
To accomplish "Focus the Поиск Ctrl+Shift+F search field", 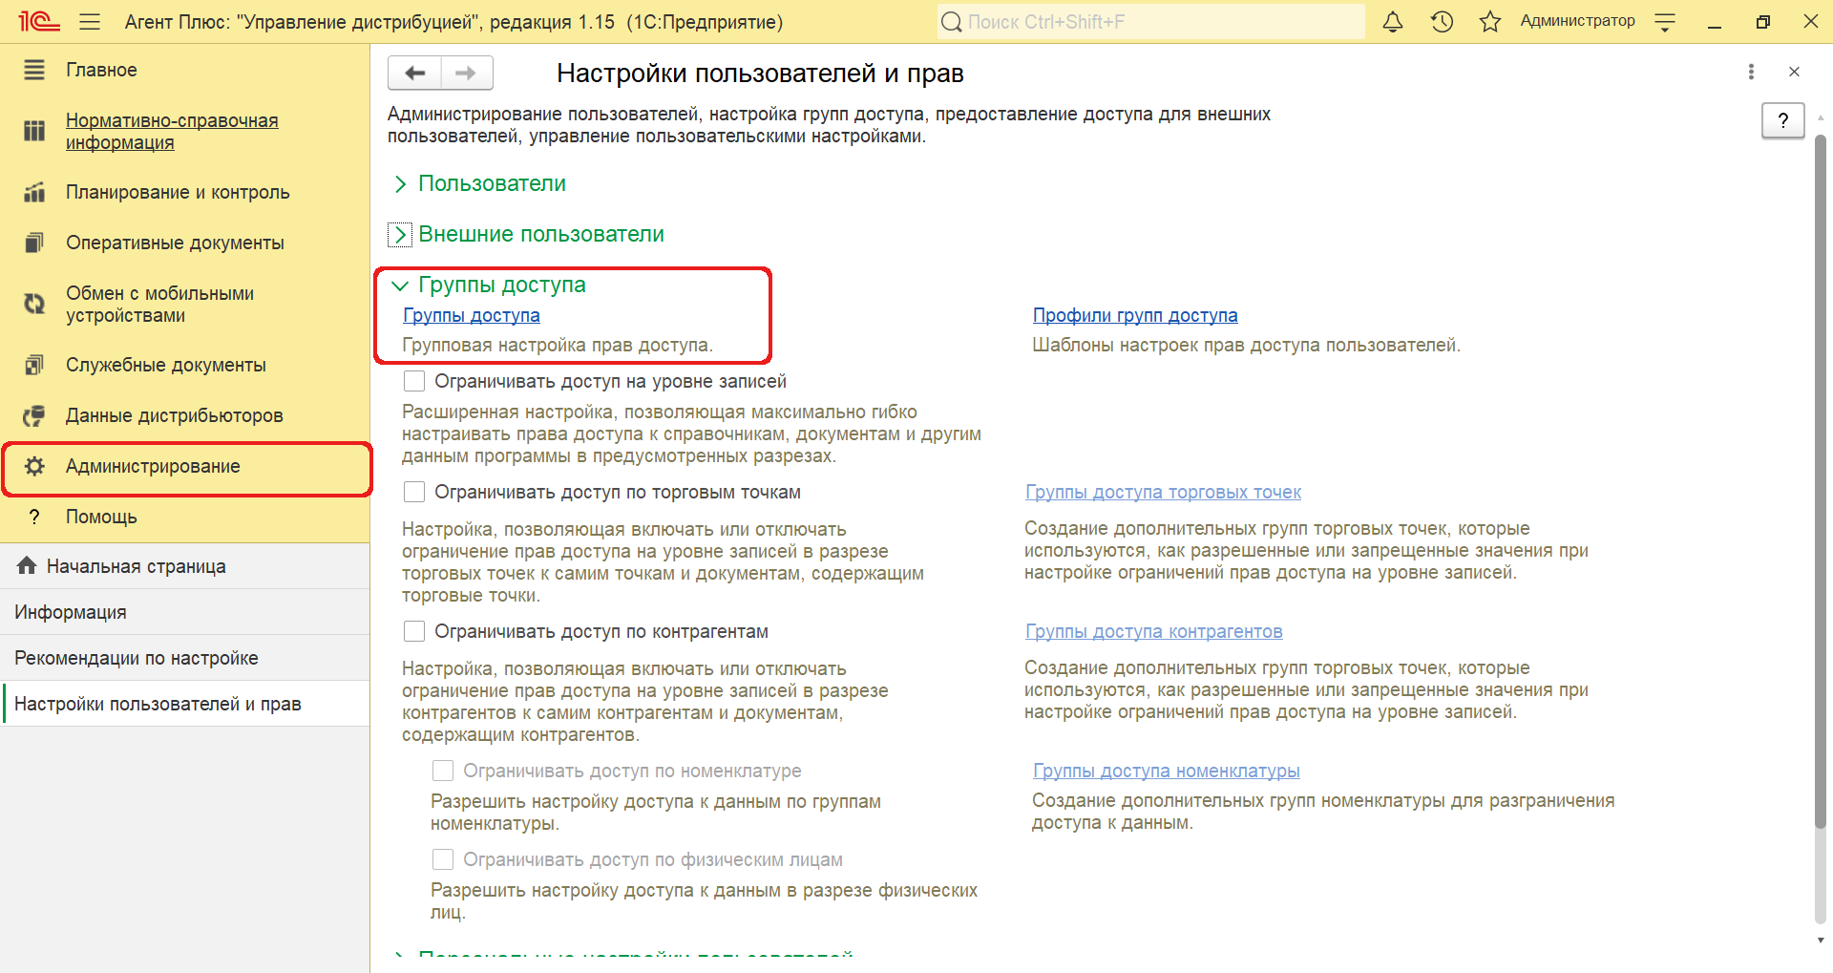I will [1151, 21].
